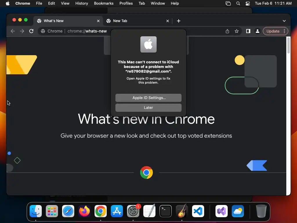The width and height of the screenshot is (297, 223).
Task: Open the Help menu
Action: [x=175, y=3]
